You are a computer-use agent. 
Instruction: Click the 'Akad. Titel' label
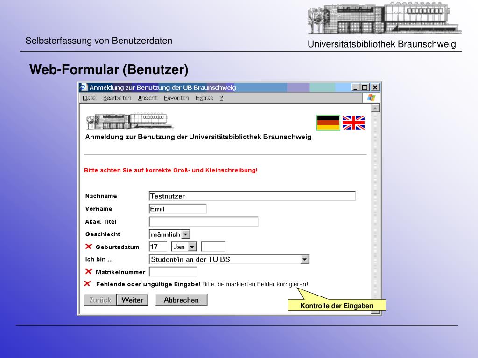[x=101, y=221]
